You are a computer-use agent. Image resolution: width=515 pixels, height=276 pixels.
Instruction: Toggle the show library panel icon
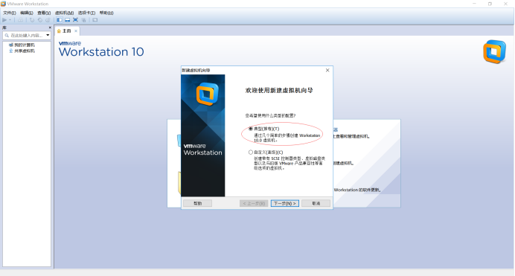point(59,20)
